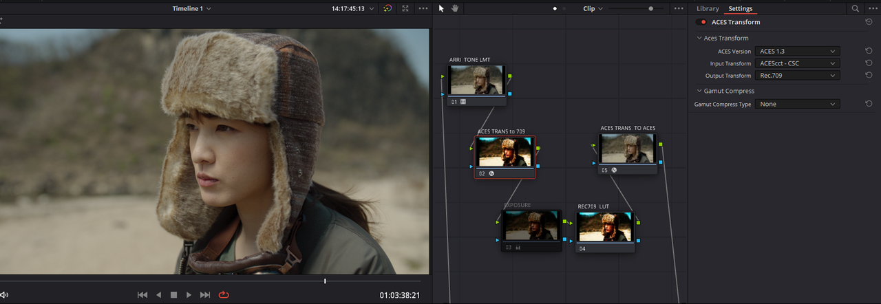Image resolution: width=881 pixels, height=304 pixels.
Task: Select the hand pan tool in node editor
Action: tap(455, 8)
